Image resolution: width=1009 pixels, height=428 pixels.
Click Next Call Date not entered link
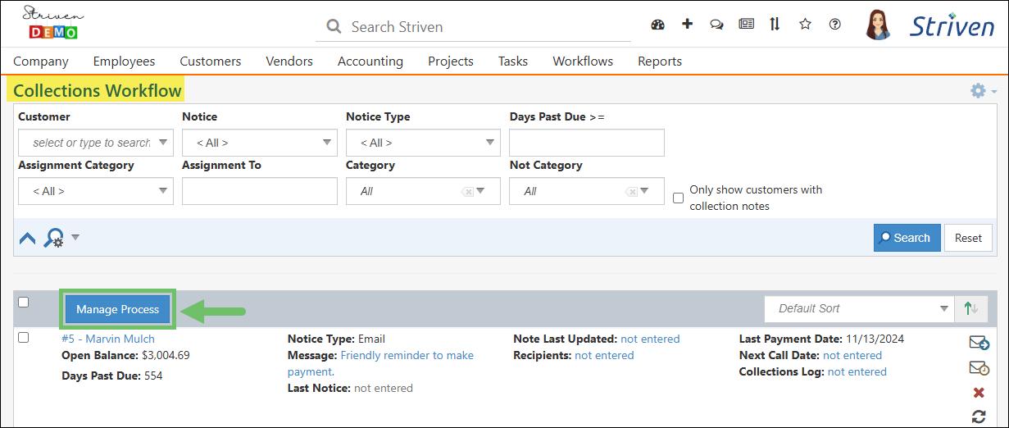coord(852,355)
